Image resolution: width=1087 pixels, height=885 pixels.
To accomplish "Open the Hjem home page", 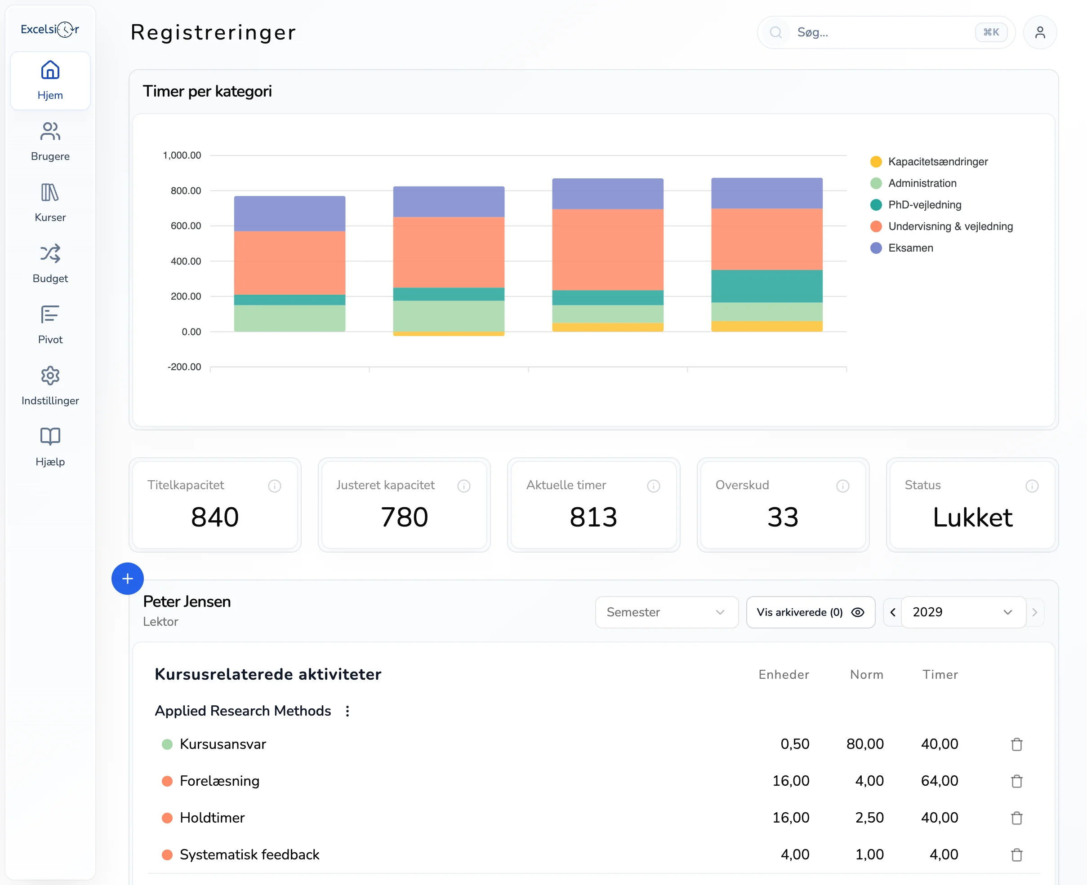I will click(50, 80).
